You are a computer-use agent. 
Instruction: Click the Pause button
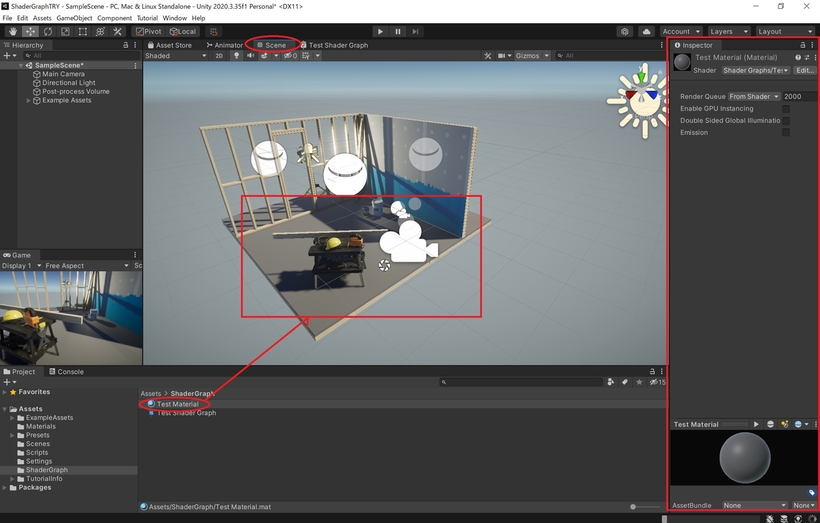coord(398,31)
